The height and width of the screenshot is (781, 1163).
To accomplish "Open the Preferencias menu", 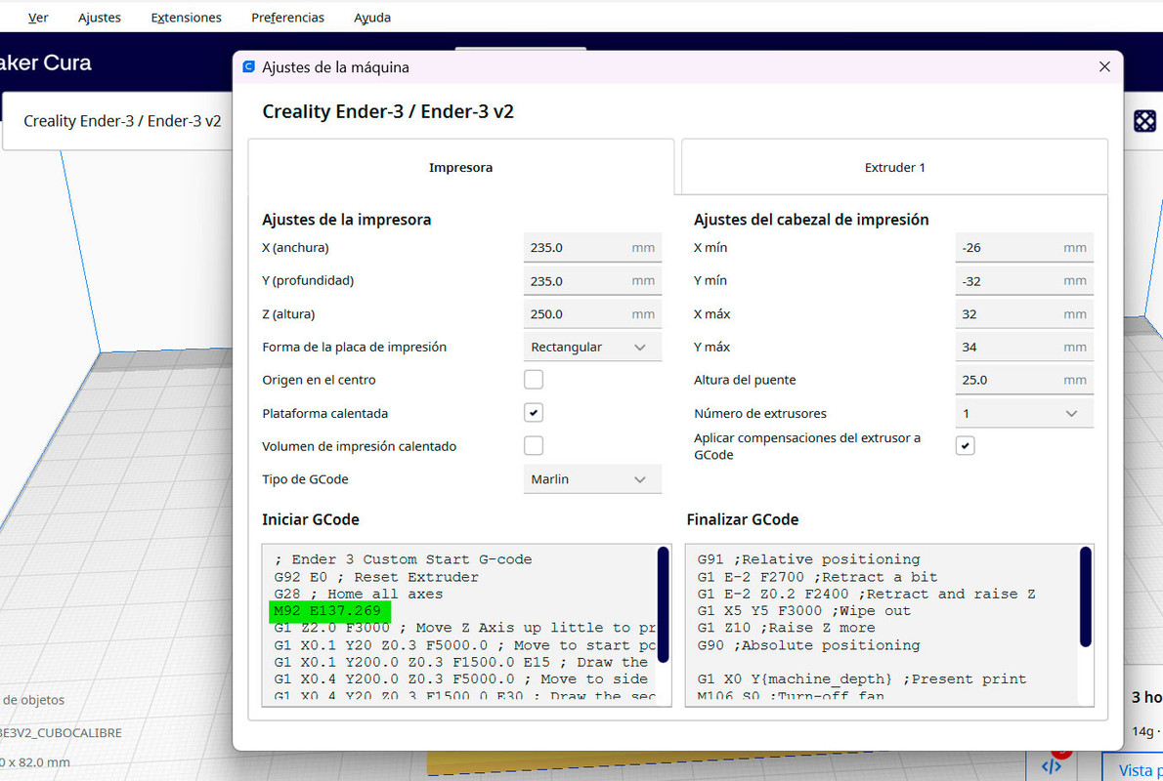I will (287, 17).
